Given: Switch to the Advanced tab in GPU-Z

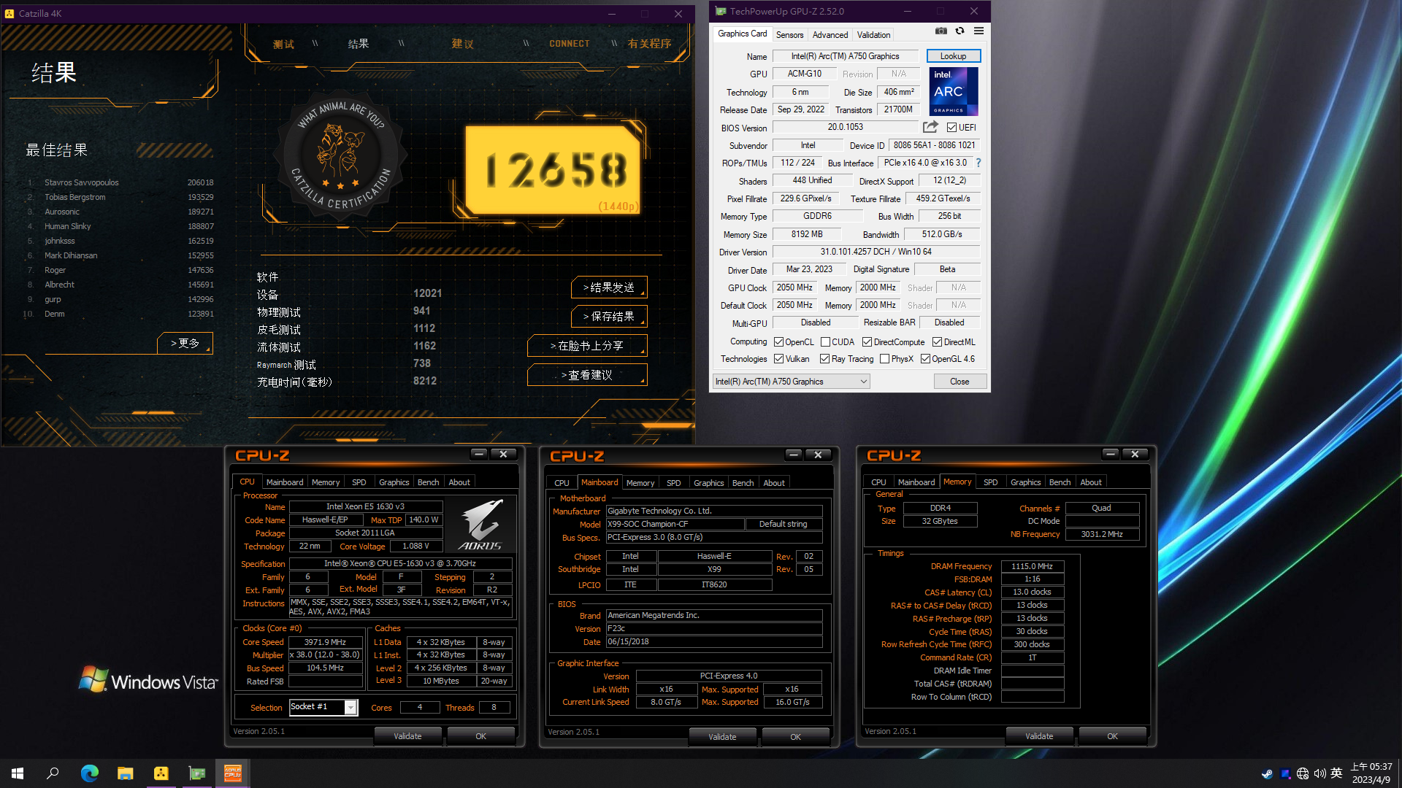Looking at the screenshot, I should [x=830, y=34].
